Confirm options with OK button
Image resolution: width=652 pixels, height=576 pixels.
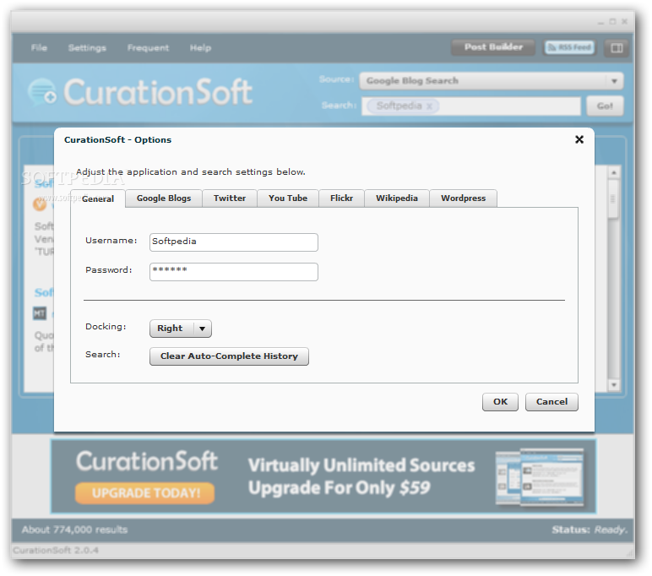click(x=500, y=402)
